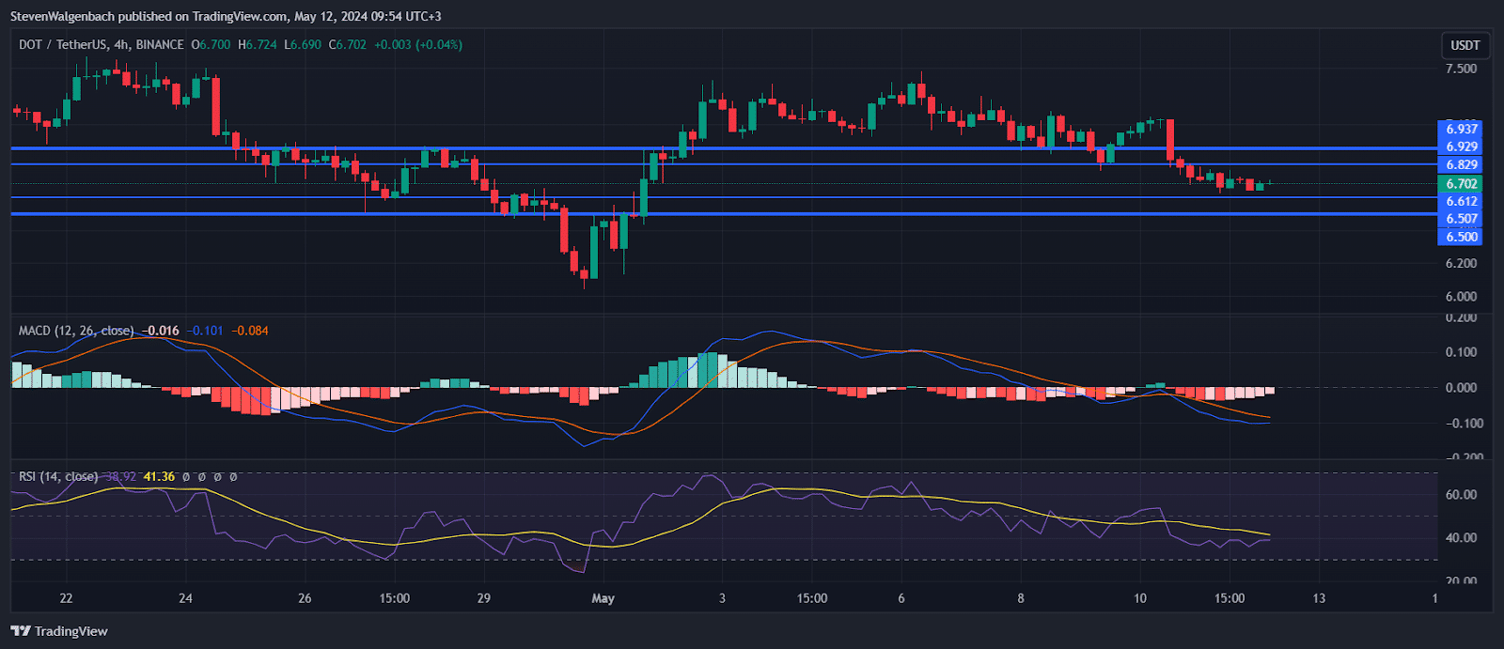Click the 6.612 horizontal line price label
The width and height of the screenshot is (1504, 649).
pyautogui.click(x=1461, y=201)
